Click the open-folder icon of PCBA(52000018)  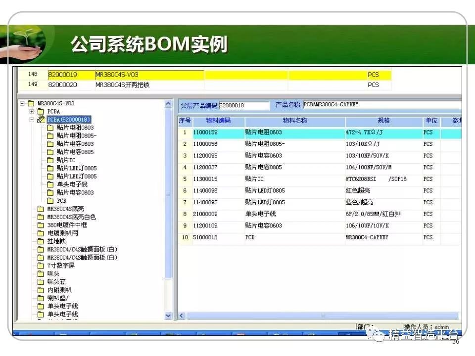(41, 120)
